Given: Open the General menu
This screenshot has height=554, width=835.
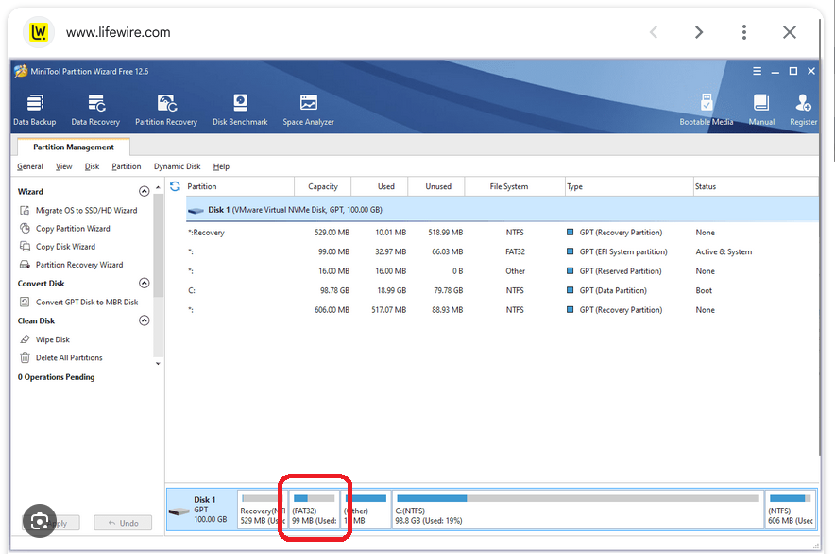Looking at the screenshot, I should [30, 167].
